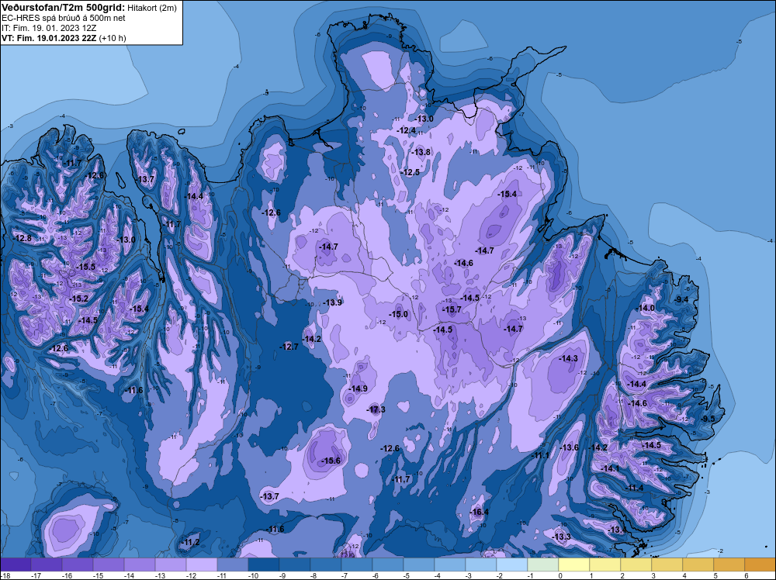Click the -12.7 temperature value on the map

(289, 347)
